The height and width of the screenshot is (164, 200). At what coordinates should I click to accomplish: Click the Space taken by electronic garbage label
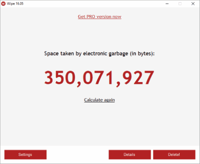pos(99,53)
